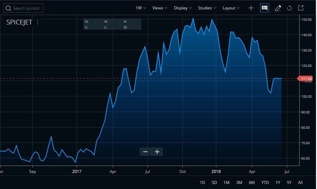The width and height of the screenshot is (317, 189).
Task: Click the OHLC info box on chart
Action: (112, 24)
